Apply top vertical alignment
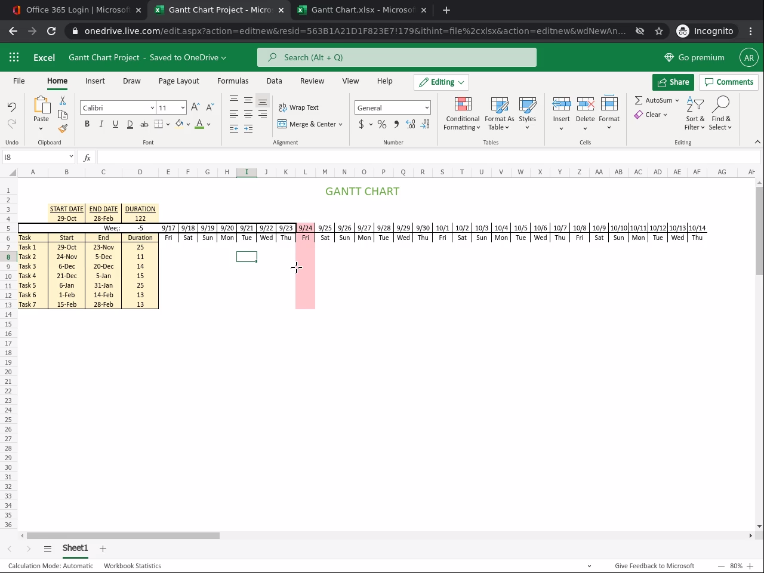The height and width of the screenshot is (573, 764). [x=234, y=100]
